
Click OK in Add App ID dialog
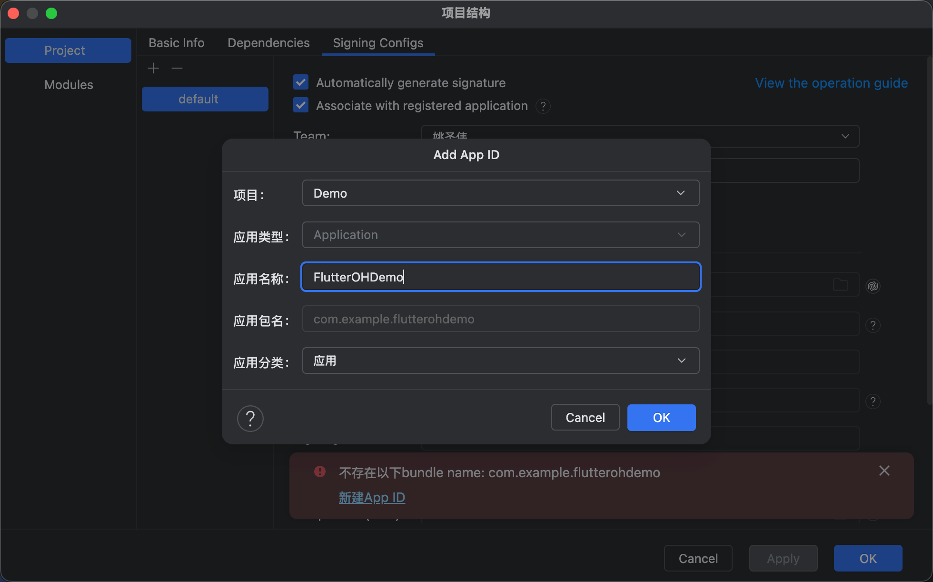[661, 418]
